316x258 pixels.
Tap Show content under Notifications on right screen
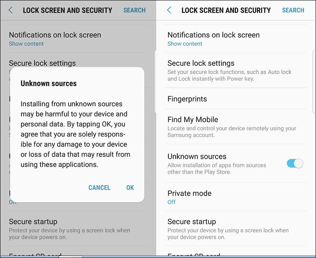coord(185,44)
